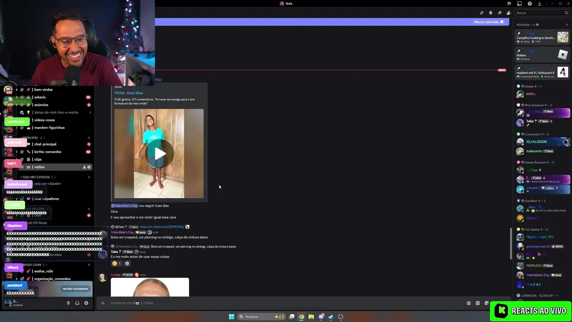Open the gift icon in the message bar
This screenshot has width=572, height=322.
[x=468, y=303]
